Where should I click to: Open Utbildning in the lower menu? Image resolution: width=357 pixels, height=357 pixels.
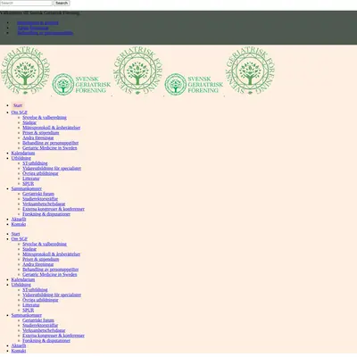21,285
